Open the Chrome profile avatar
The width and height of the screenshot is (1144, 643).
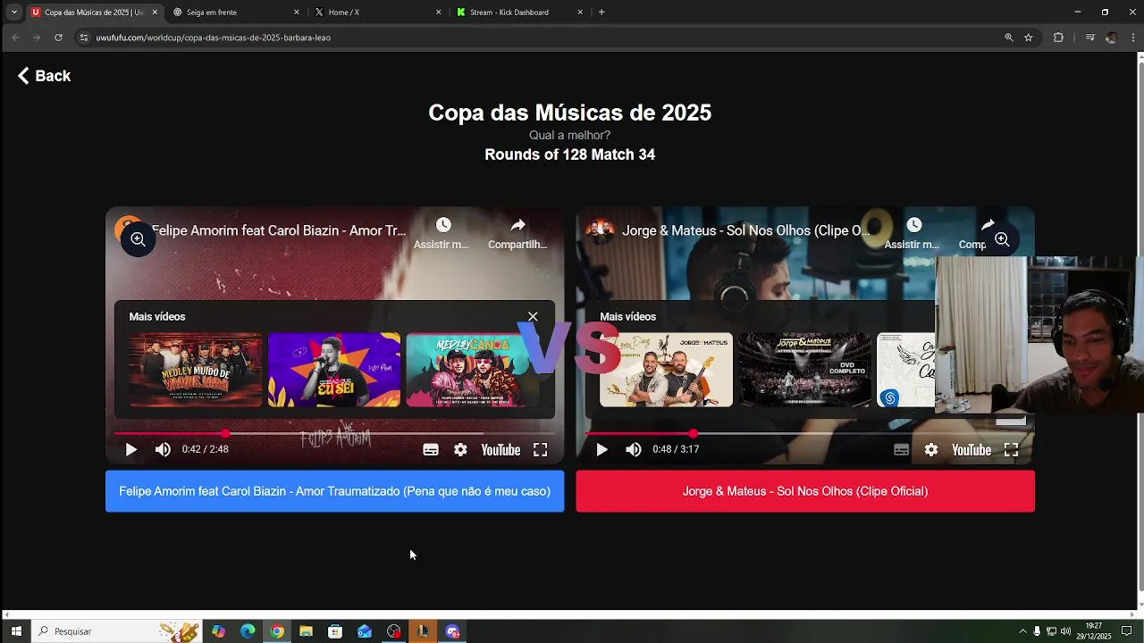click(x=1111, y=38)
